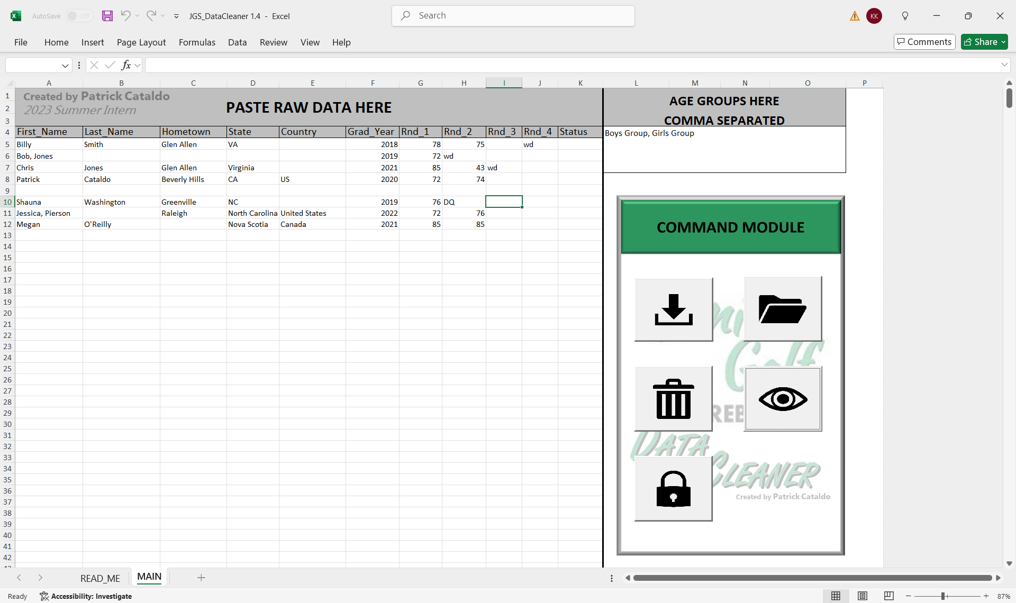Click the lock icon in Command Module
The image size is (1016, 603).
pos(673,488)
